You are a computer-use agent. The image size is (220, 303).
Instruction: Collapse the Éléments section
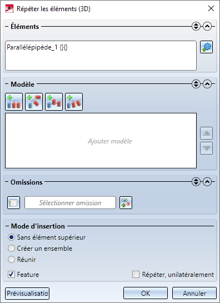pyautogui.click(x=207, y=26)
